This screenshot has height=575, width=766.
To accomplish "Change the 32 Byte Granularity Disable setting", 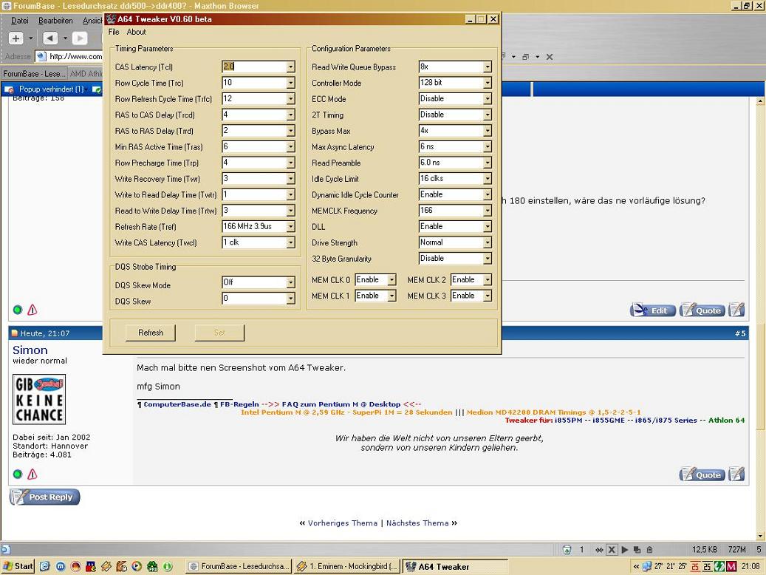I will [455, 259].
